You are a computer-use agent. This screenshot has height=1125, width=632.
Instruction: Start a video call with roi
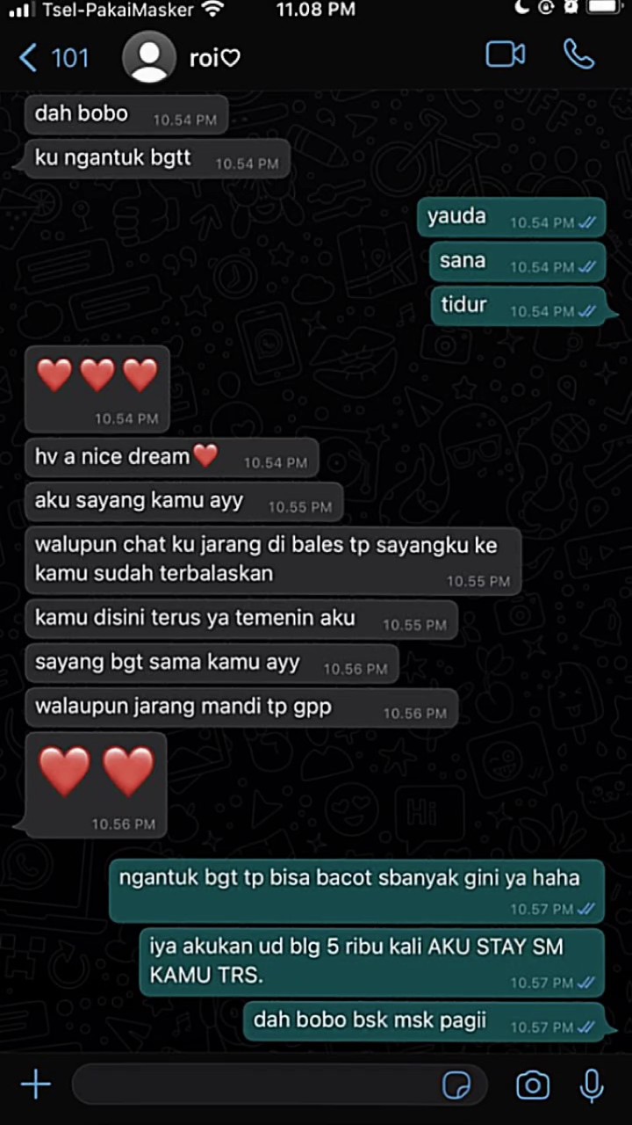click(x=506, y=54)
